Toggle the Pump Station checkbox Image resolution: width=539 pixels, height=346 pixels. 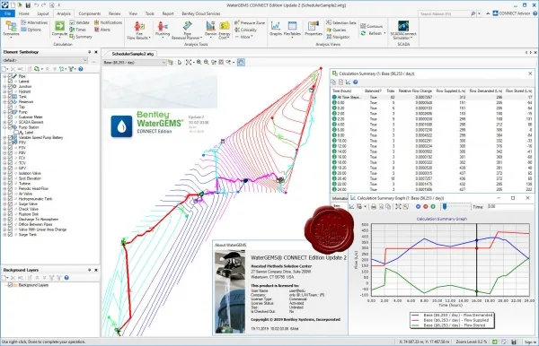click(x=10, y=127)
